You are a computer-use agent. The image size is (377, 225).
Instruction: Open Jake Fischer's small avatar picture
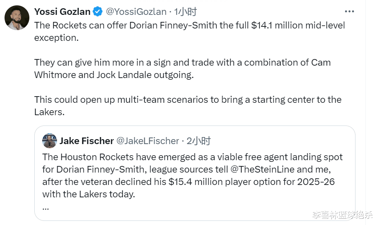tap(50, 141)
